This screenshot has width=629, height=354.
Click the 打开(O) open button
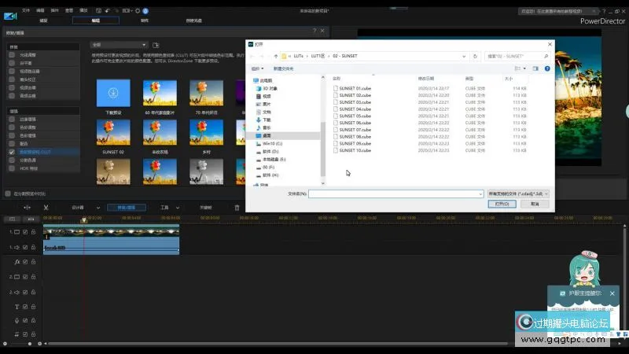click(502, 204)
